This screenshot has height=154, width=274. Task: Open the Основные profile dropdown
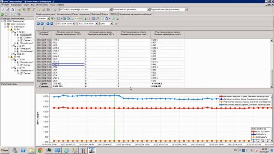click(48, 18)
